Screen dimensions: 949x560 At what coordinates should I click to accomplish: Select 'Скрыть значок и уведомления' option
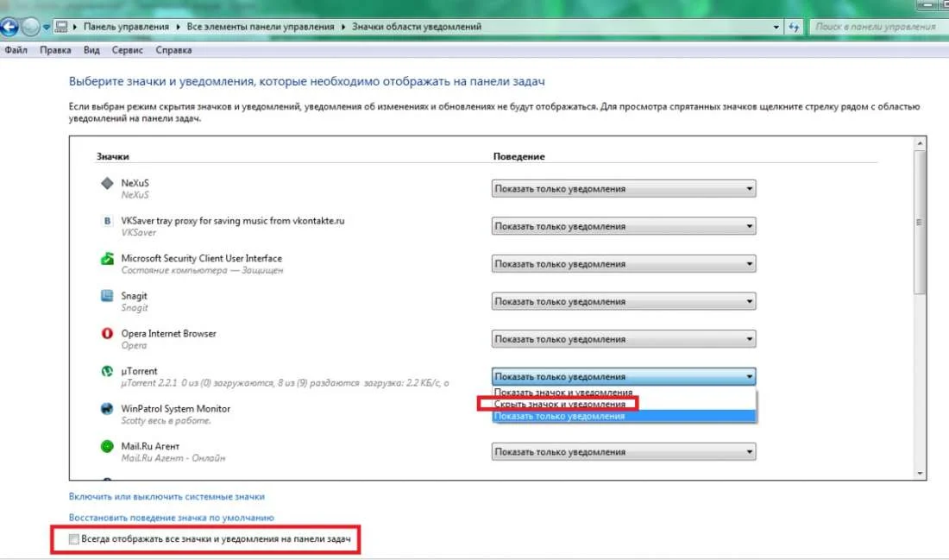click(x=624, y=404)
